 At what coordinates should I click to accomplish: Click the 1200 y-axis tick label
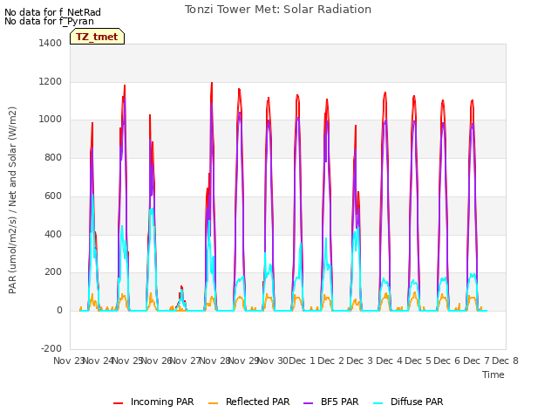(51, 81)
